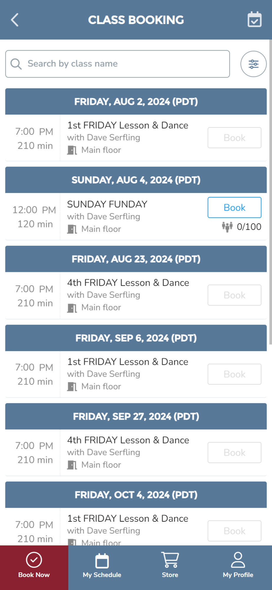Open the Store shopping cart icon
272x590 pixels.
(170, 560)
